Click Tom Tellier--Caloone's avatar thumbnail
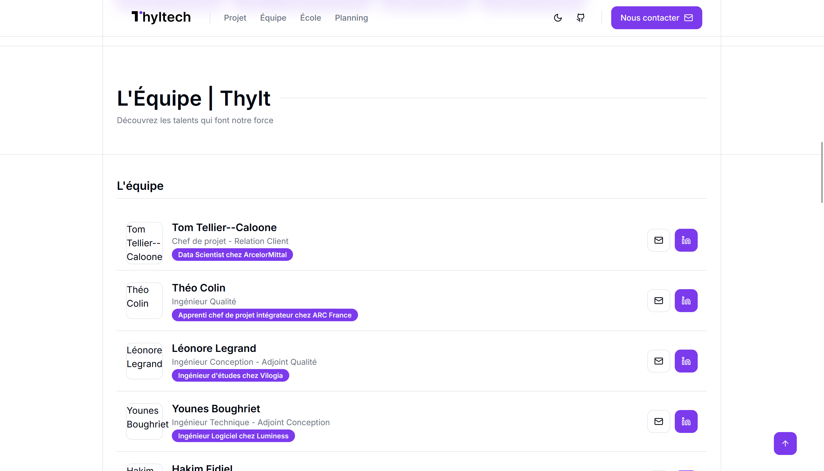824x471 pixels. pos(144,243)
